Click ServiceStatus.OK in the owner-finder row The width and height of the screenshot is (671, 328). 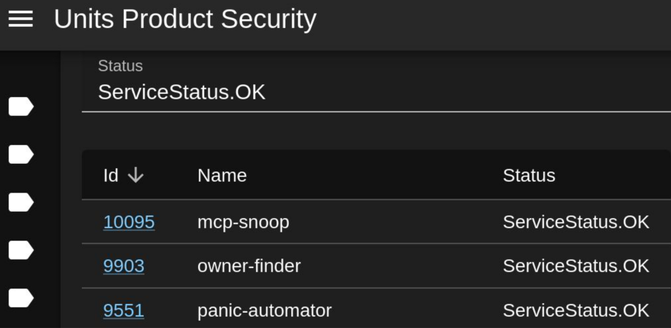(x=576, y=266)
